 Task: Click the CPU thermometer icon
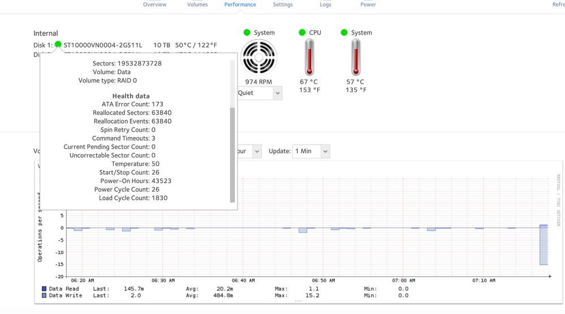pyautogui.click(x=309, y=57)
